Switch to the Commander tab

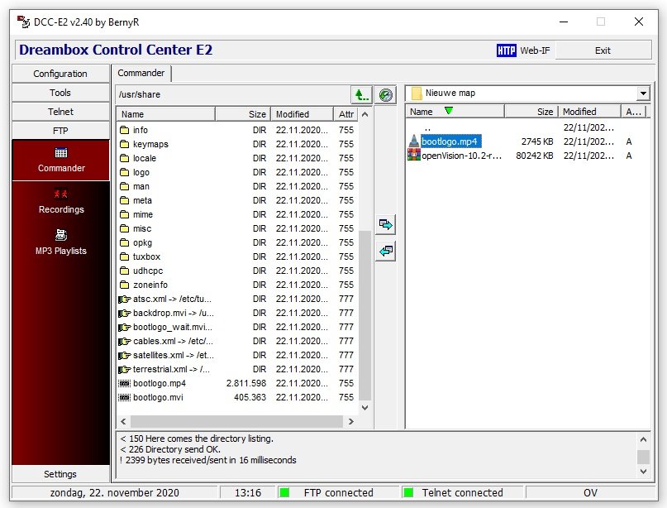[141, 73]
